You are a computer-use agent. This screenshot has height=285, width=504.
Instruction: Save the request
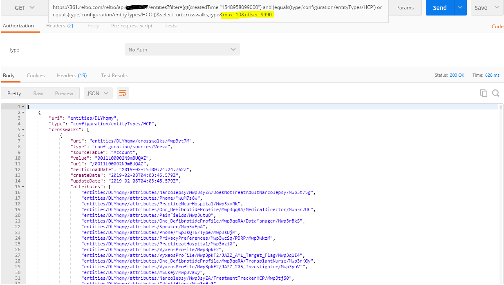click(x=481, y=8)
